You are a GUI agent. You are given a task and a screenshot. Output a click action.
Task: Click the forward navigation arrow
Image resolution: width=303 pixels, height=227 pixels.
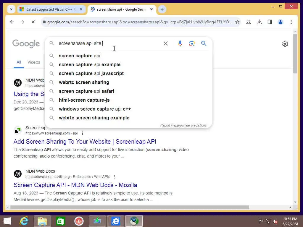pyautogui.click(x=22, y=22)
